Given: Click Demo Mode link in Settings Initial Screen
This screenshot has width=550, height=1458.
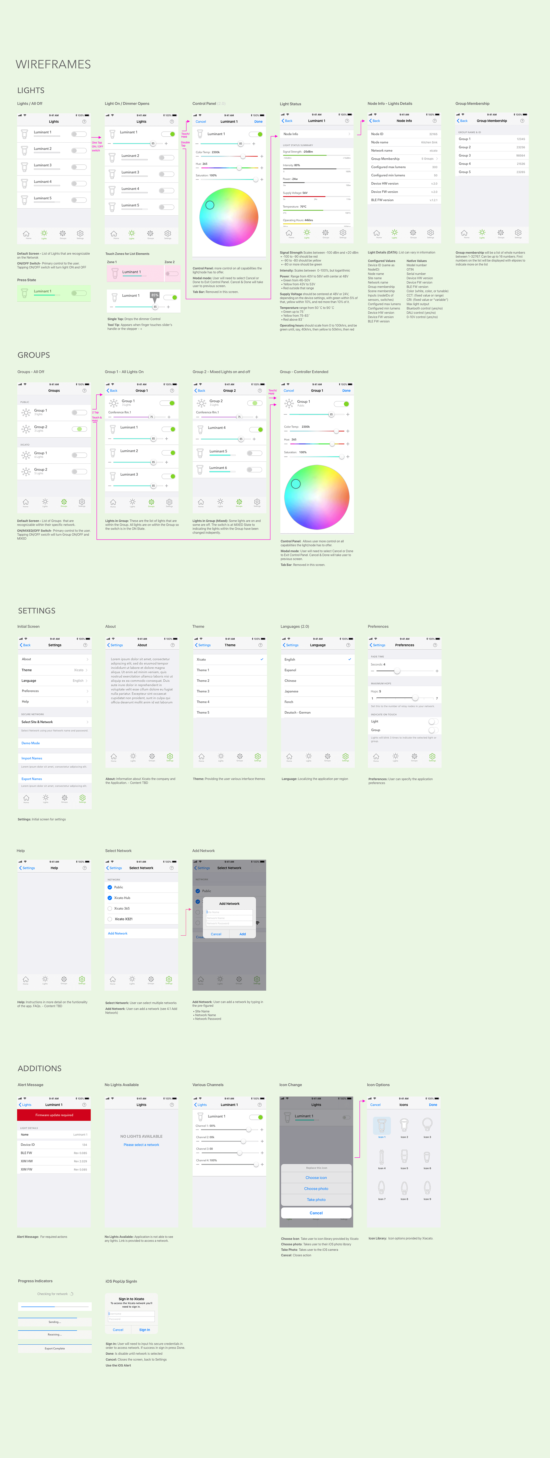Looking at the screenshot, I should pyautogui.click(x=31, y=743).
